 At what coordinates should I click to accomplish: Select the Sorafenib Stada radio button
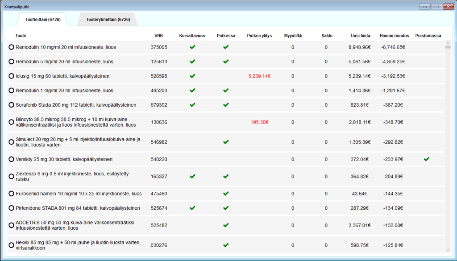[11, 105]
